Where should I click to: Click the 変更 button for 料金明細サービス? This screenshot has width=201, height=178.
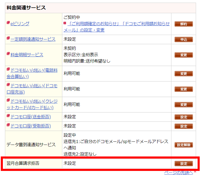point(183,55)
